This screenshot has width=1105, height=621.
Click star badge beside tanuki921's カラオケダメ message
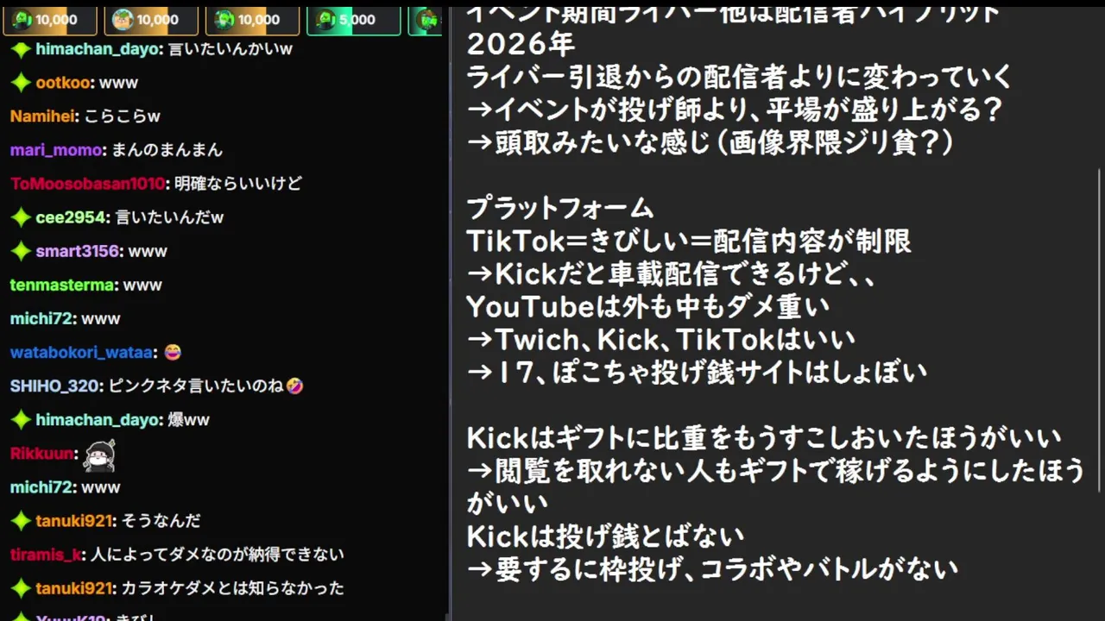(x=21, y=588)
